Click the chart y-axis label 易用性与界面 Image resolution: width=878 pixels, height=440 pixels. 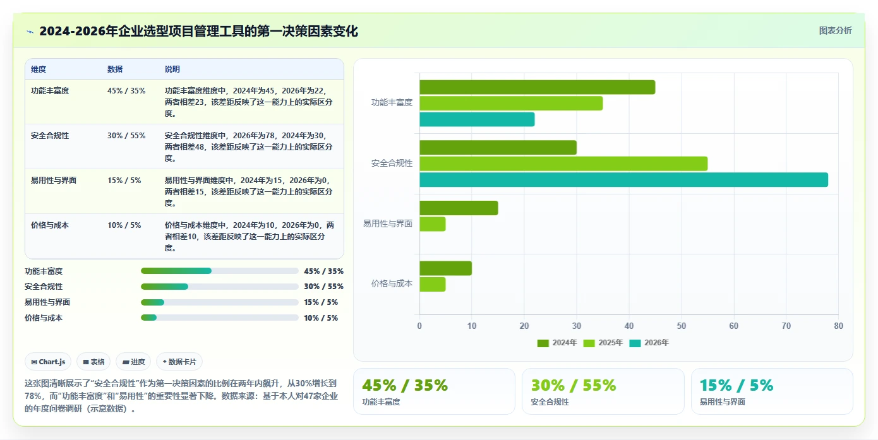point(388,223)
